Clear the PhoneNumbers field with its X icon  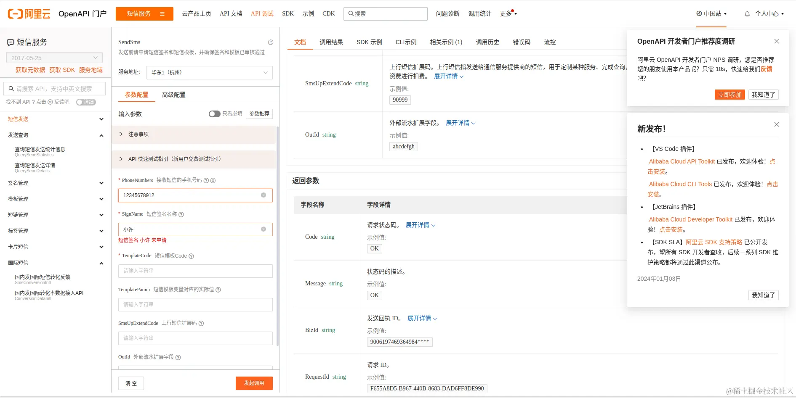tap(264, 195)
